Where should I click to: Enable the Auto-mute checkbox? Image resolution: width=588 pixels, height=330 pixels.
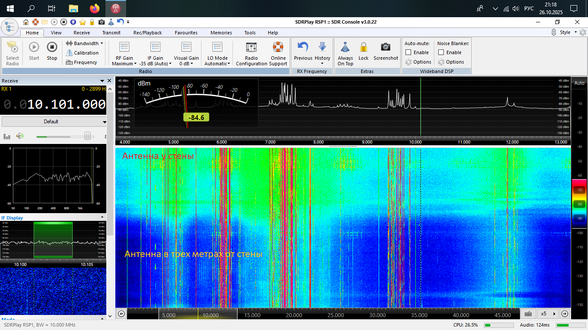[409, 52]
